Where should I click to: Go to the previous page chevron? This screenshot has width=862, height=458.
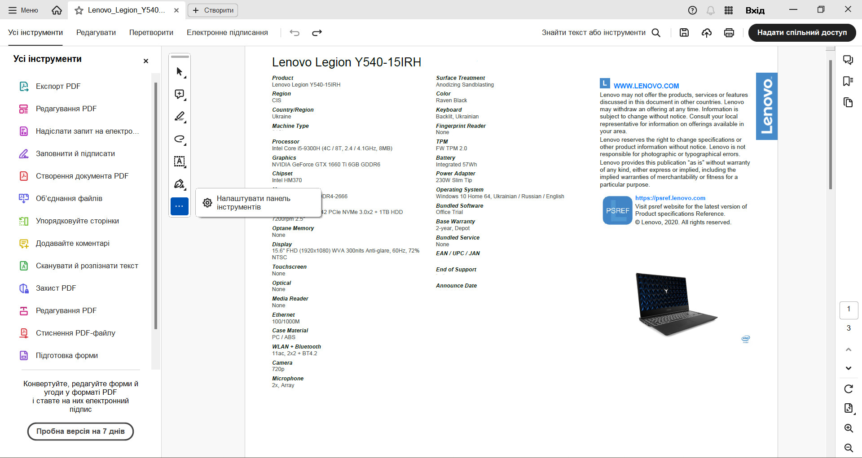[849, 349]
